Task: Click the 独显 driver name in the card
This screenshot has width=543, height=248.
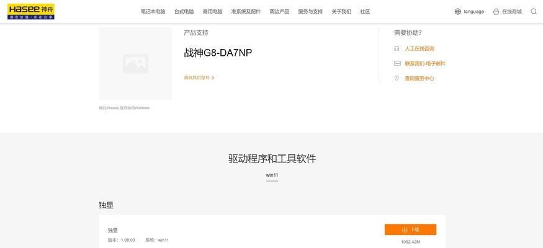Action: click(113, 231)
